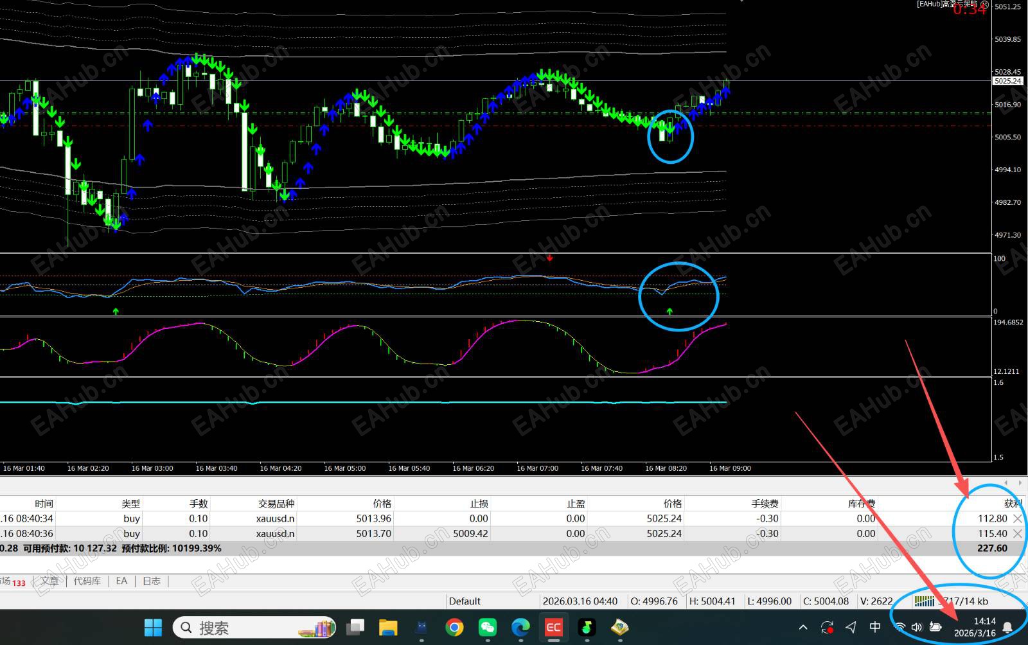Click the open price 5013.96 cell
1028x645 pixels.
[x=374, y=518]
